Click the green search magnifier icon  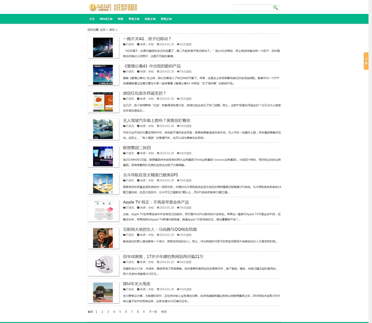(x=275, y=8)
